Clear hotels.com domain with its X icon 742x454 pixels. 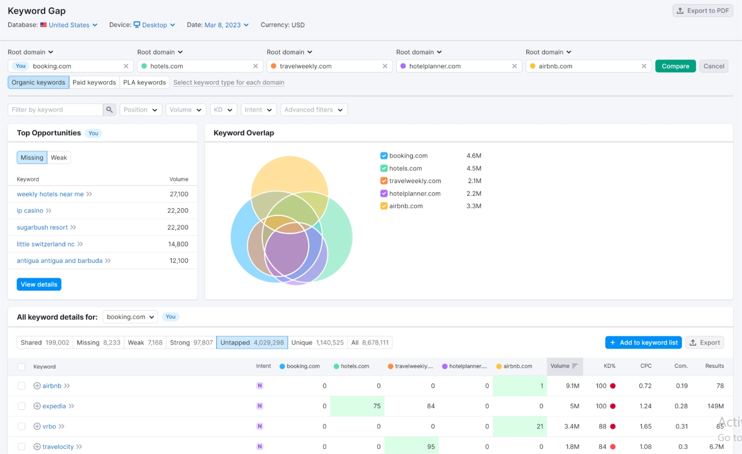tap(256, 66)
